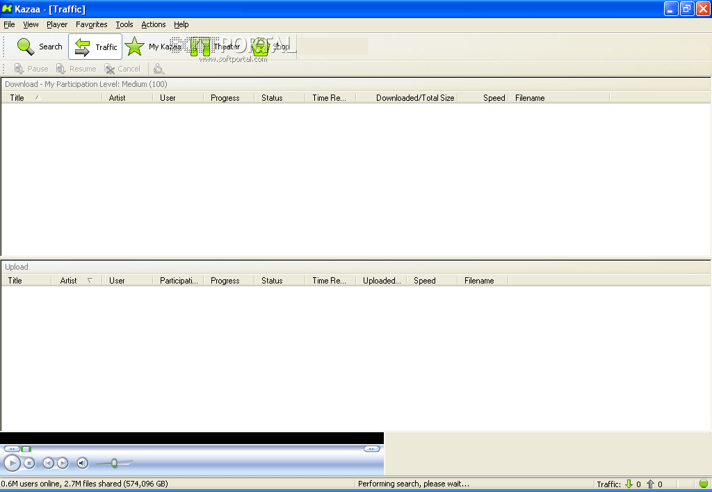
Task: Open the File menu
Action: [x=9, y=24]
